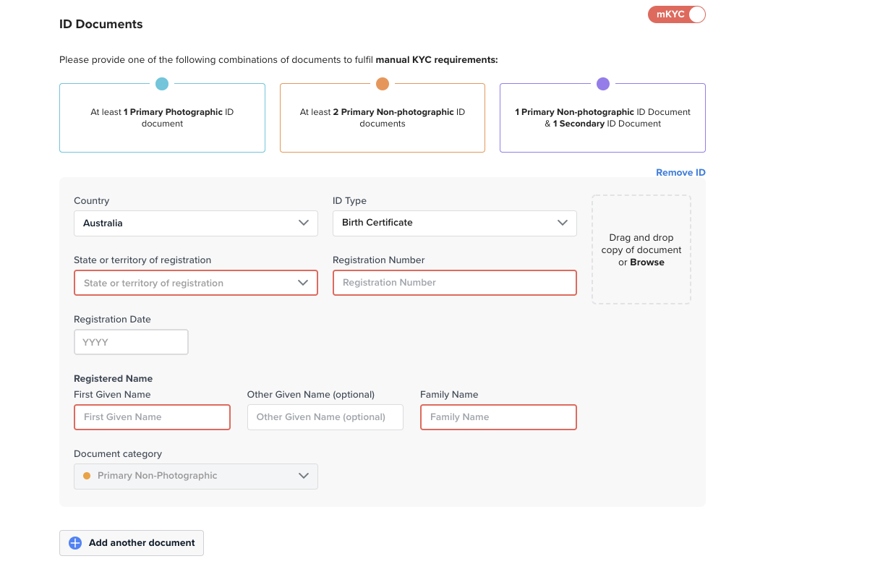This screenshot has height=564, width=875.
Task: Click the Family Name input field
Action: [498, 417]
